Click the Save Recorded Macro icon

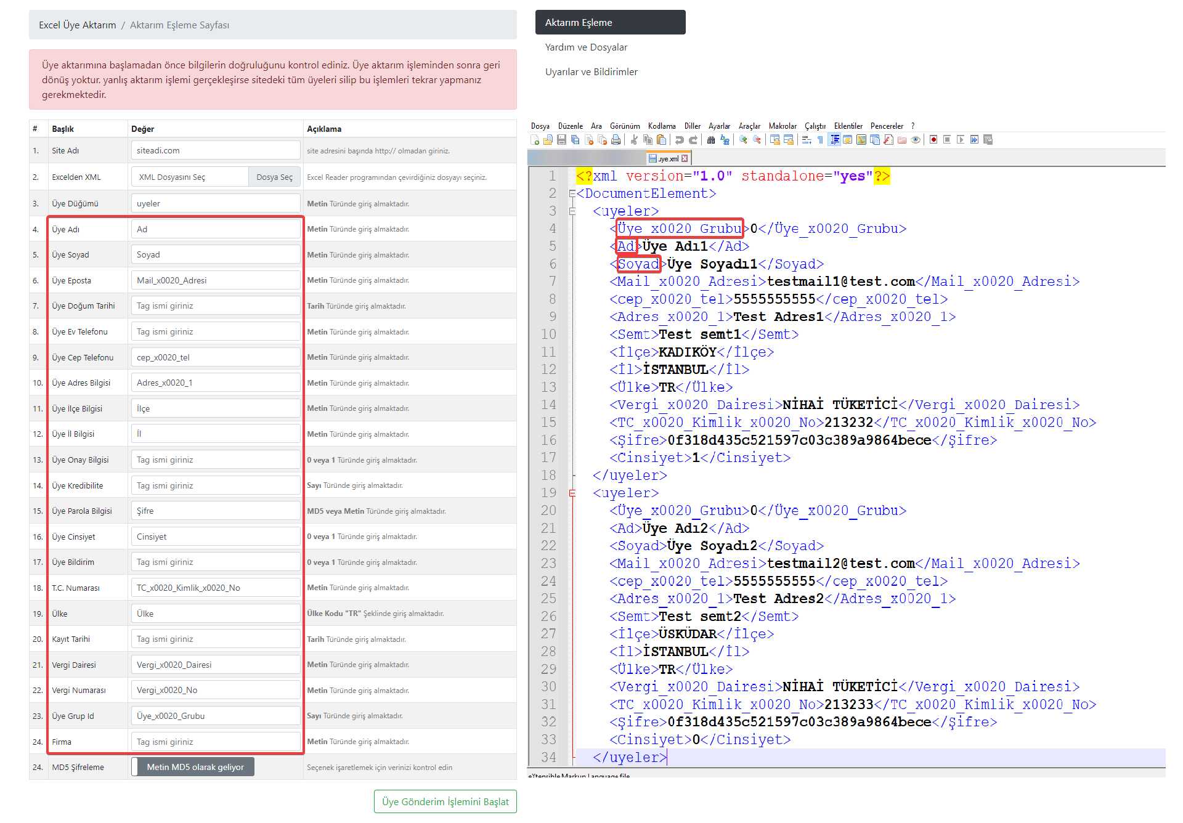(988, 140)
